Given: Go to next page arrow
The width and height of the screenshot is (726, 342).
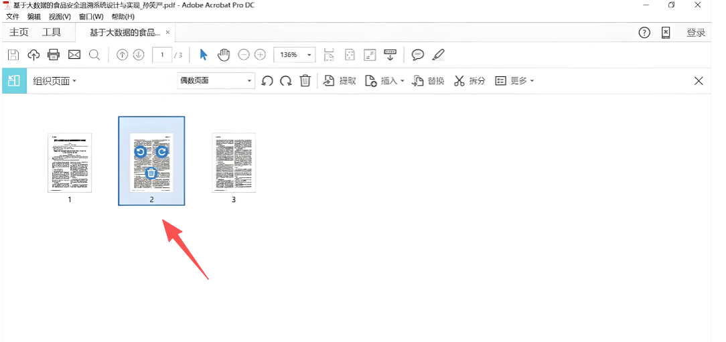Looking at the screenshot, I should click(x=139, y=55).
